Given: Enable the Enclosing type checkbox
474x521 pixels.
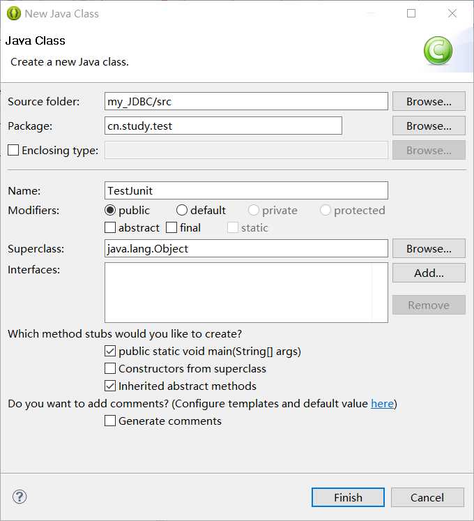Looking at the screenshot, I should (13, 150).
